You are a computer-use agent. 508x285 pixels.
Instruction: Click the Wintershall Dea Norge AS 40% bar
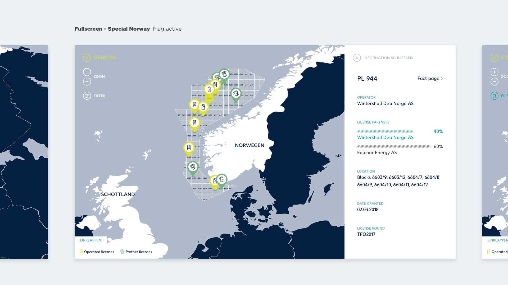(x=385, y=131)
